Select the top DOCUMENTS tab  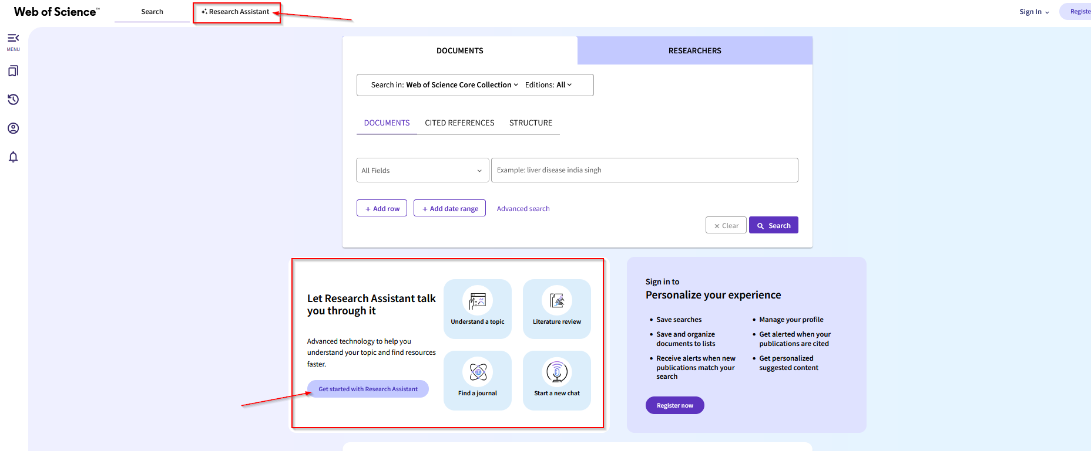pos(460,51)
